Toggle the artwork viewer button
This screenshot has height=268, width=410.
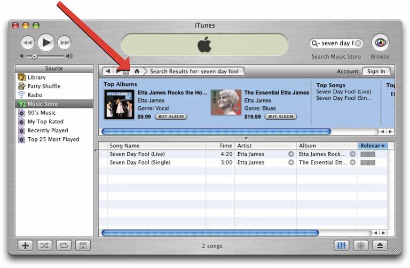pyautogui.click(x=83, y=246)
